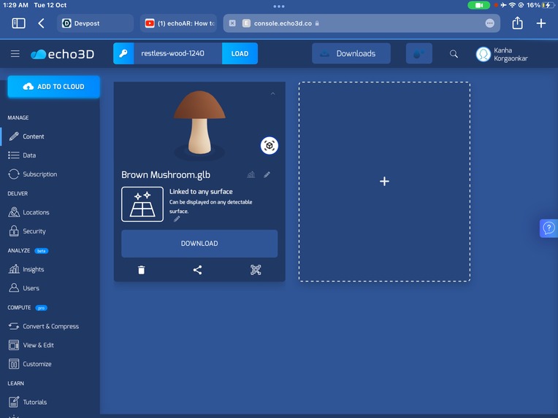Viewport: 558px width, 418px height.
Task: Add new content via dashed plus card
Action: (x=384, y=182)
